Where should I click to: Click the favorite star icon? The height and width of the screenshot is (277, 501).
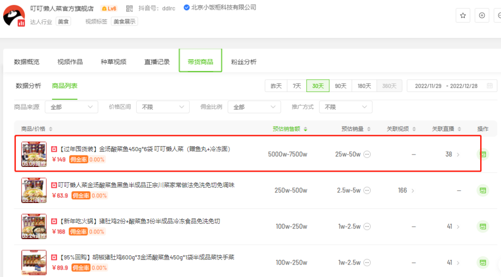(462, 15)
